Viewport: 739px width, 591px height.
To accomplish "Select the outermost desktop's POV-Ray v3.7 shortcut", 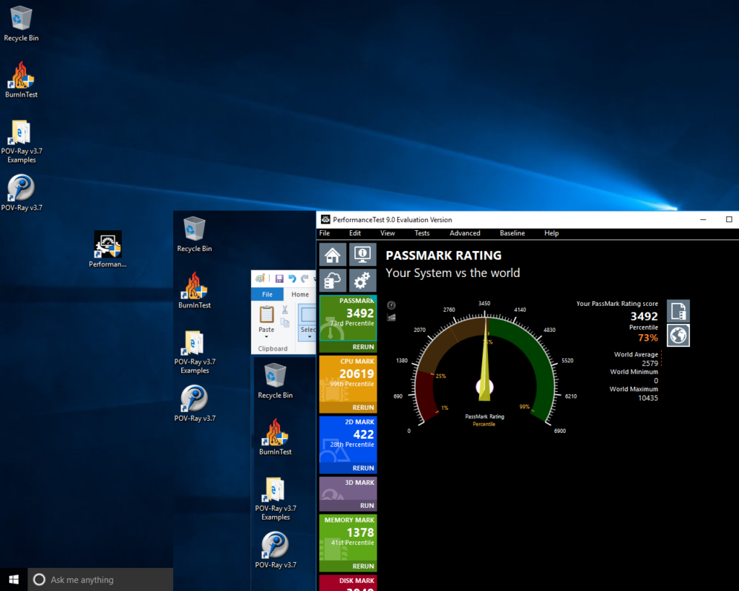I will (x=21, y=193).
